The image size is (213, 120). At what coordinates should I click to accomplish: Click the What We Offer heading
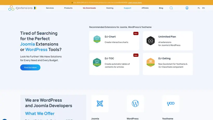(40, 113)
